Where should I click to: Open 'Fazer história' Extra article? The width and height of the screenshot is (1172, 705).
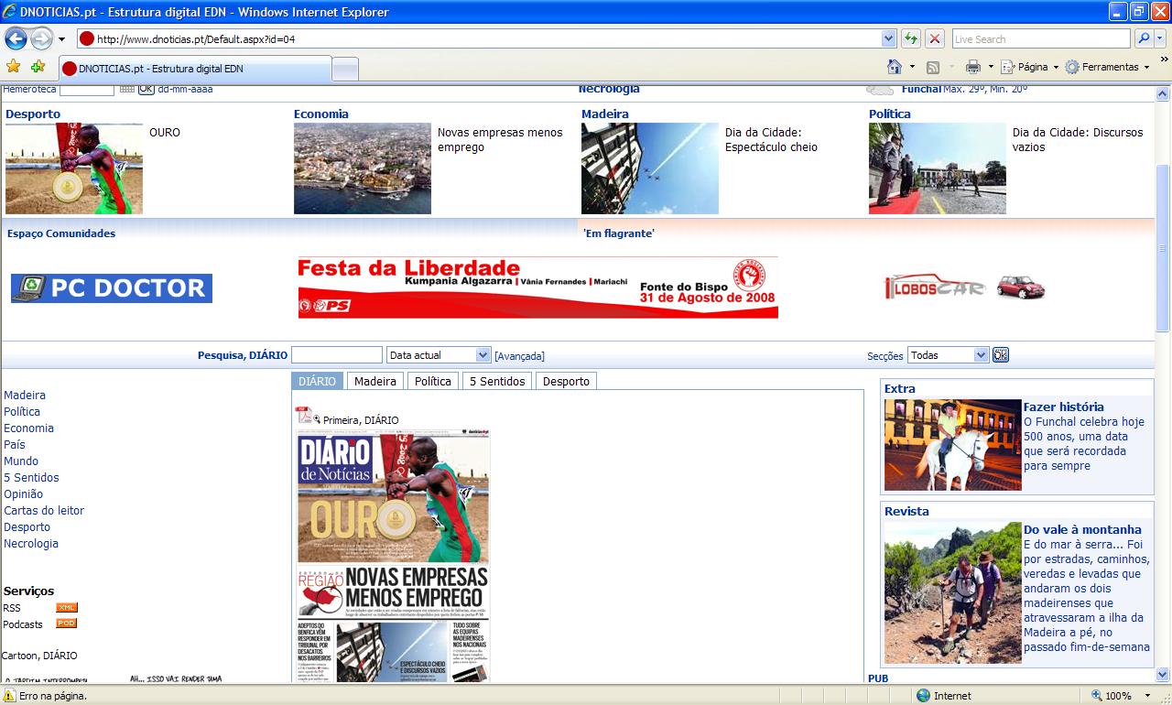[x=1063, y=407]
